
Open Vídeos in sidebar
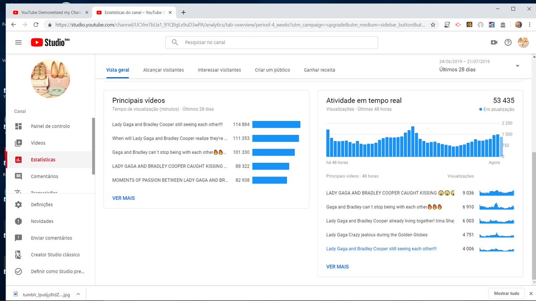pos(38,143)
